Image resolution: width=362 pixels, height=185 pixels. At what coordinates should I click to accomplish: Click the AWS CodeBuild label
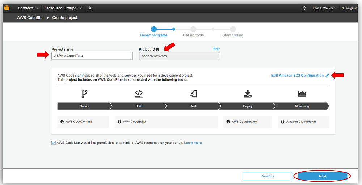(134, 122)
